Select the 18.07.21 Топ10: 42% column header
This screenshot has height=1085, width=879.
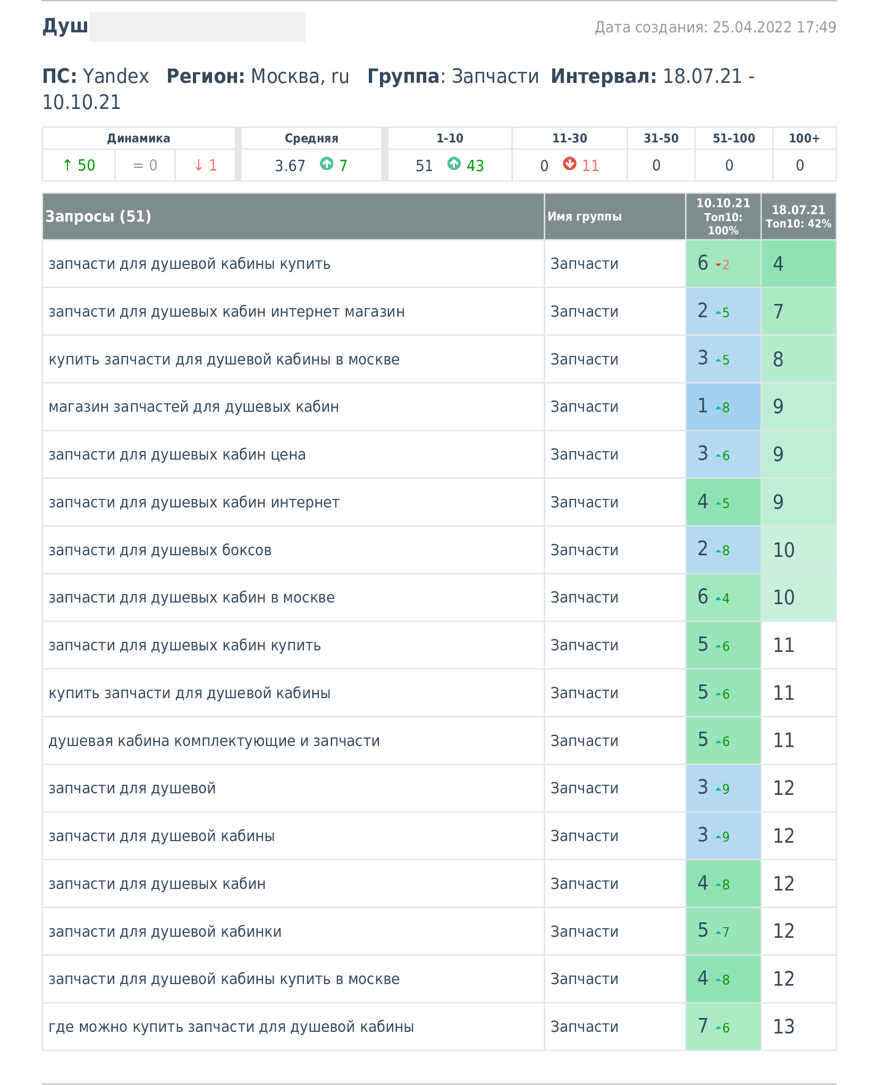click(x=798, y=216)
